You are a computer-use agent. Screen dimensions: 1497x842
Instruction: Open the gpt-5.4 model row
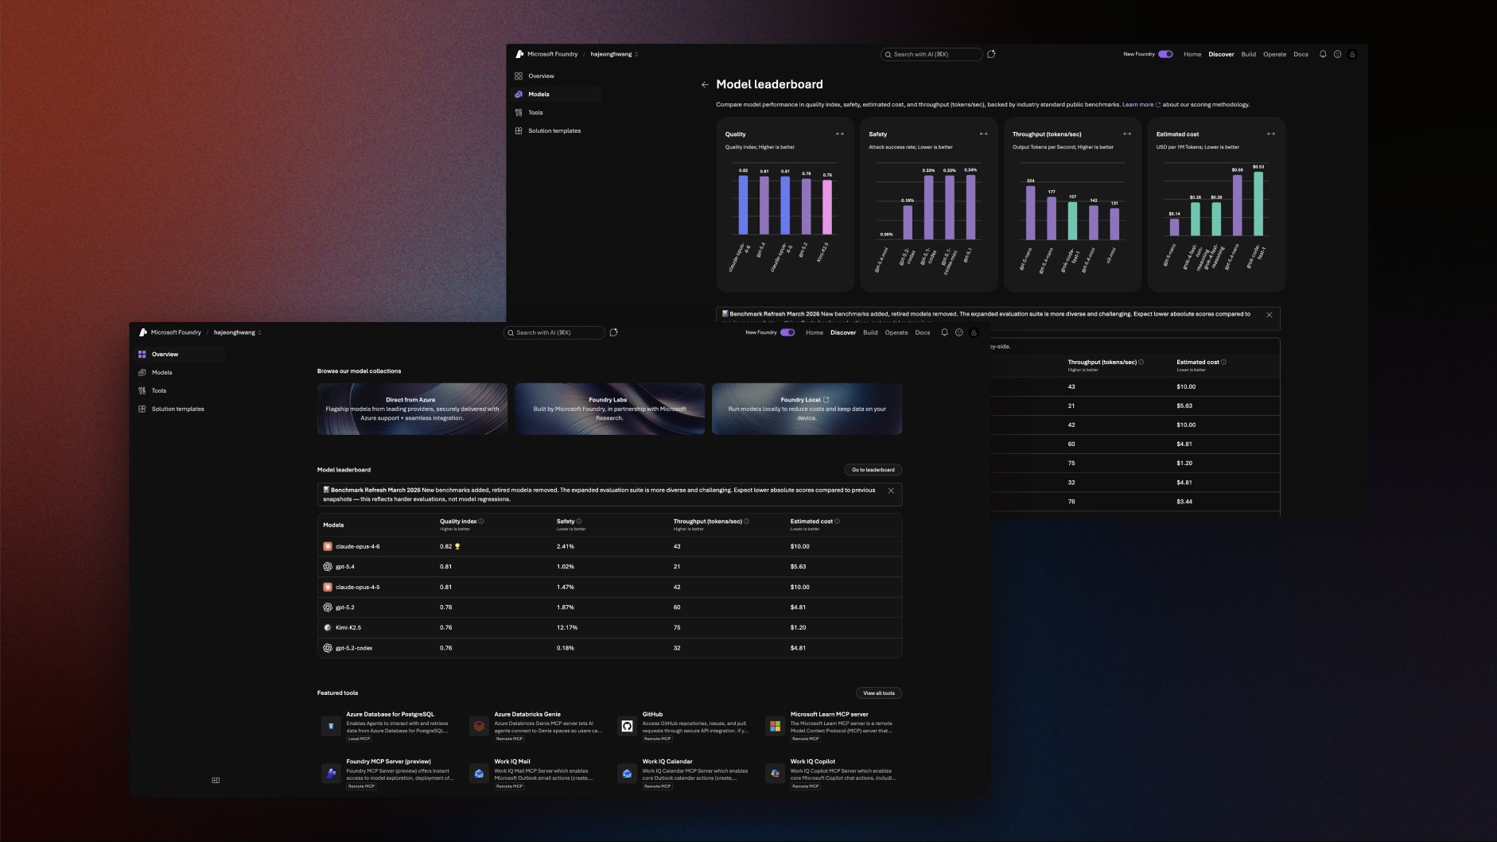coord(609,567)
